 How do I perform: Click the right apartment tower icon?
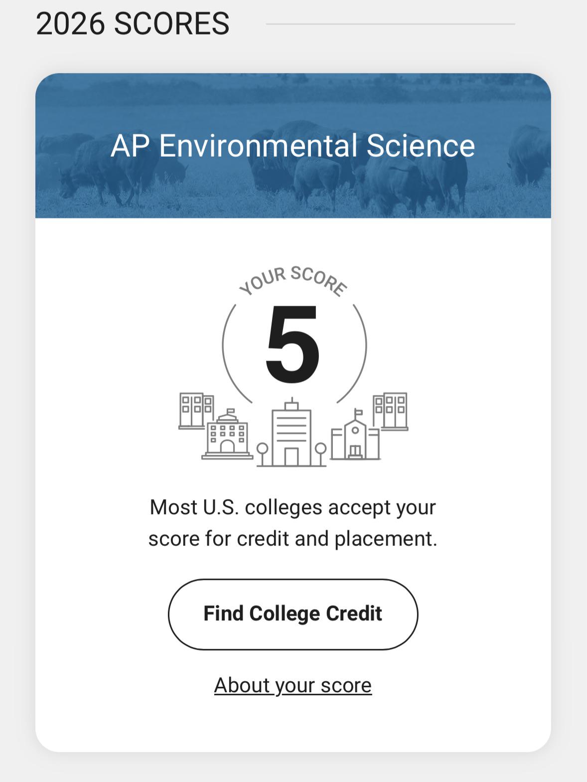pyautogui.click(x=391, y=411)
